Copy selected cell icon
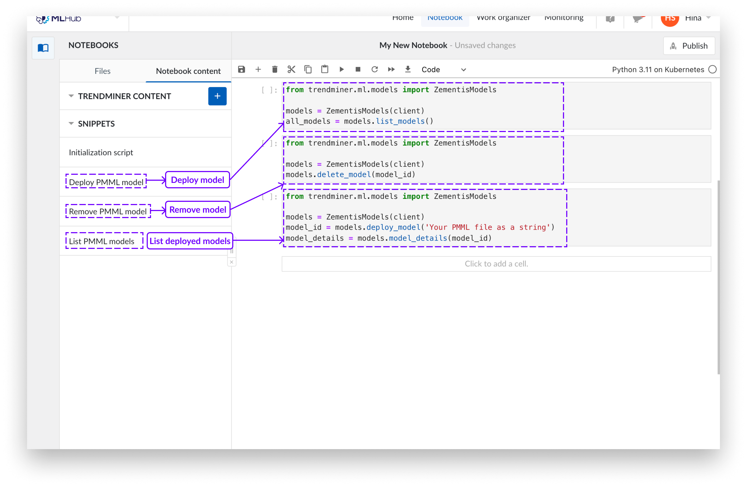Viewport: 747px width, 487px height. 308,69
